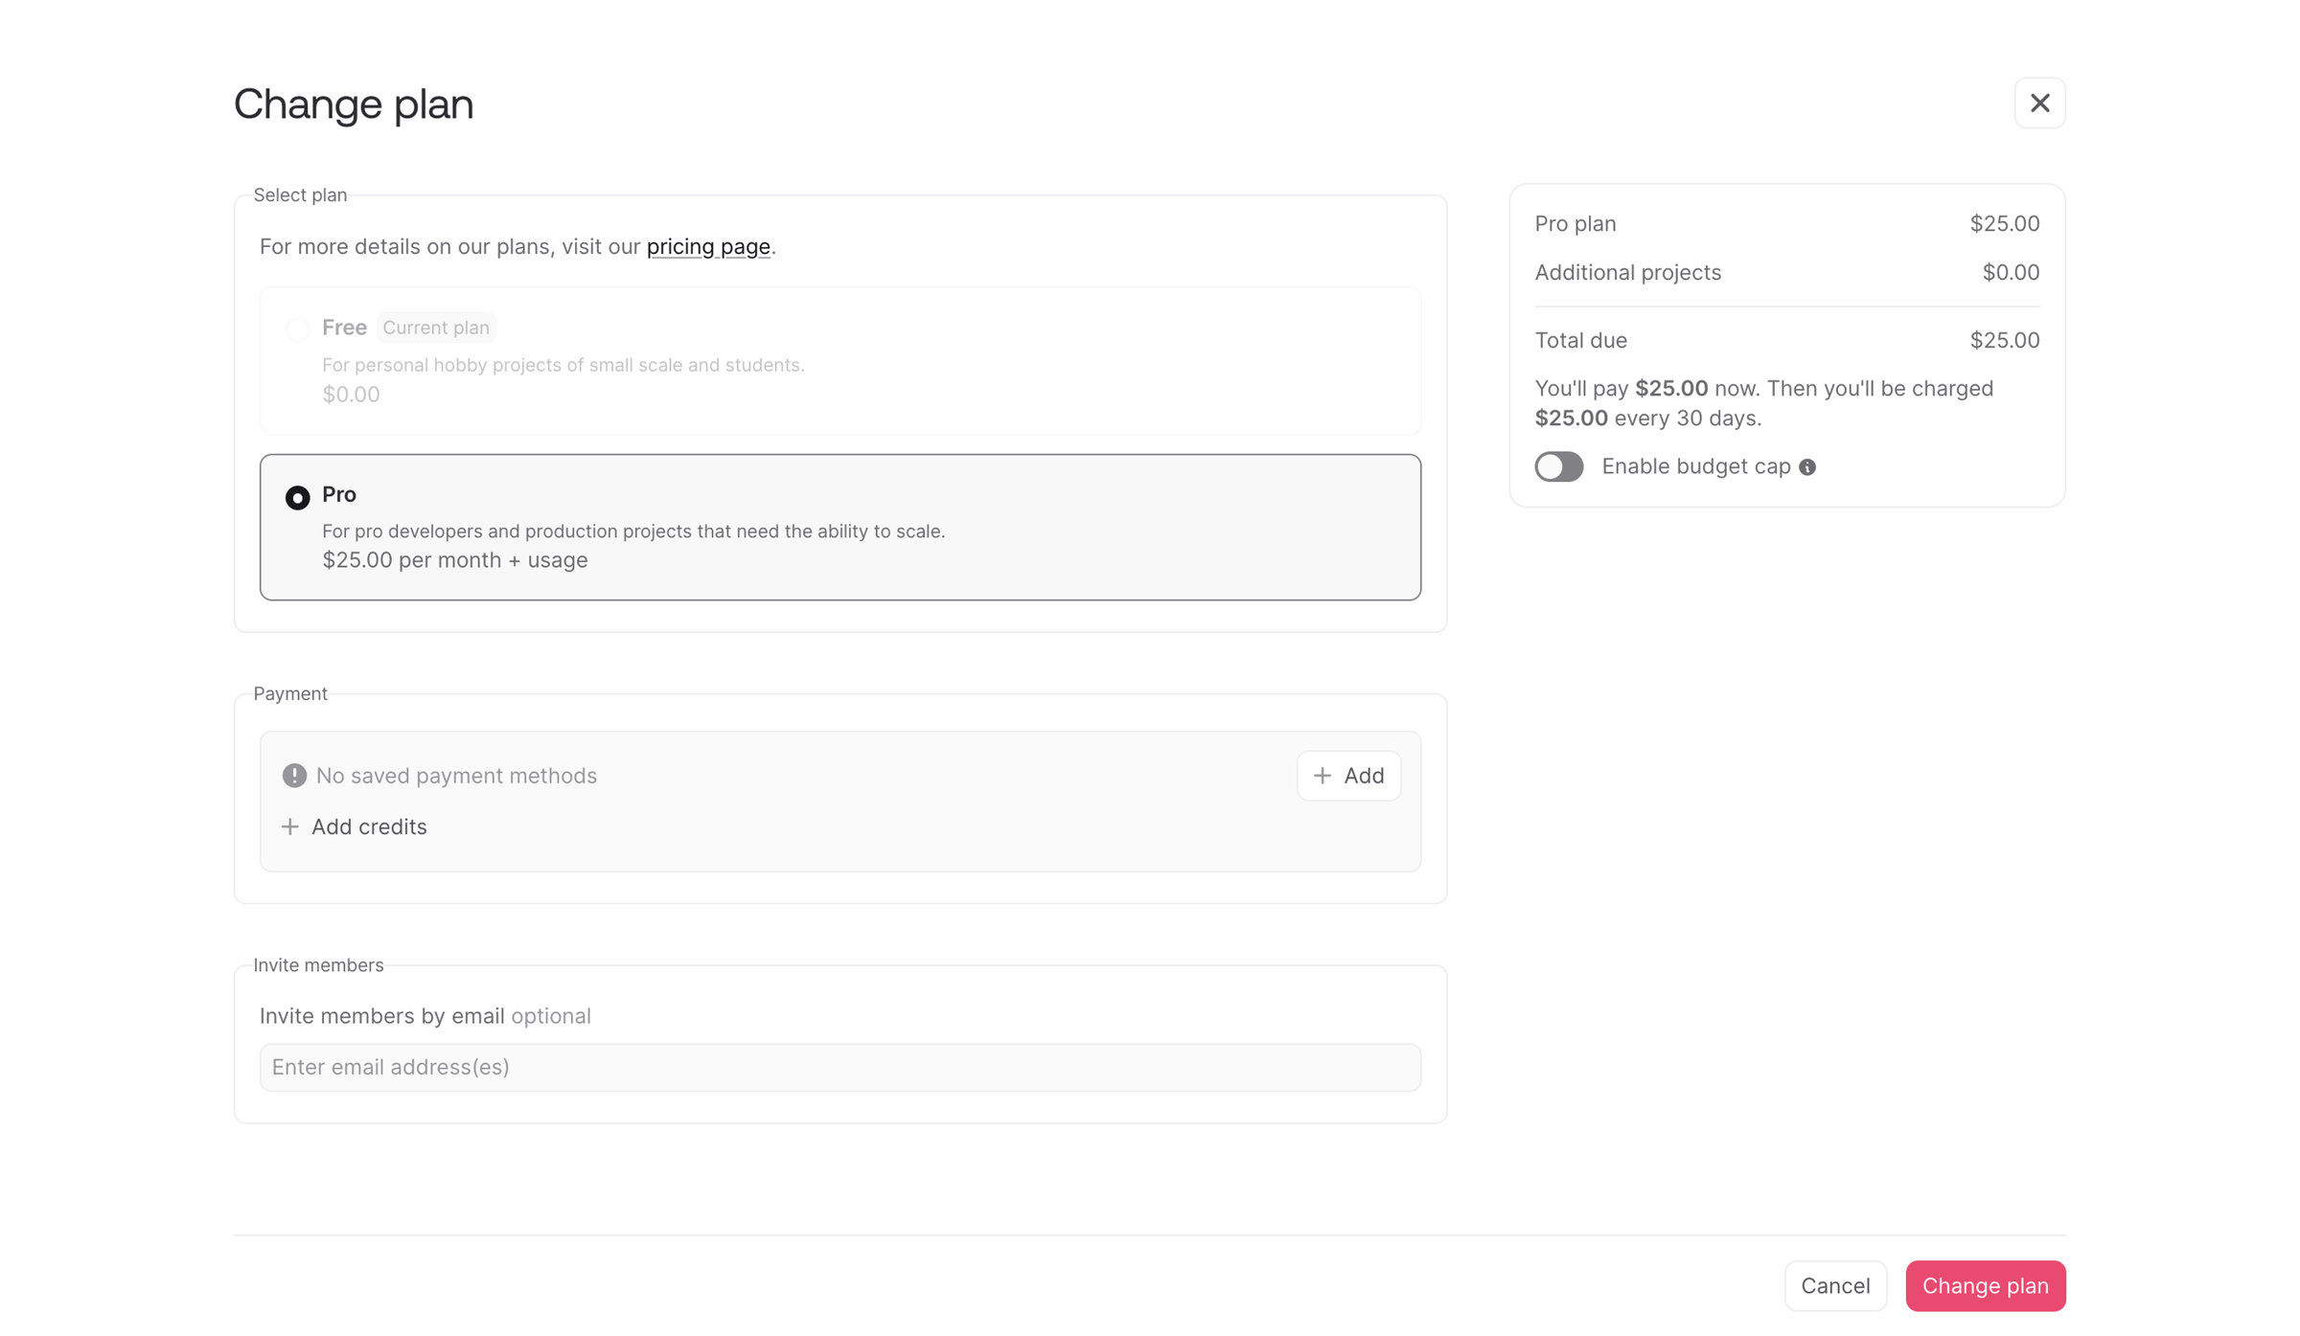Add a new payment method
This screenshot has height=1336, width=2300.
click(1348, 775)
